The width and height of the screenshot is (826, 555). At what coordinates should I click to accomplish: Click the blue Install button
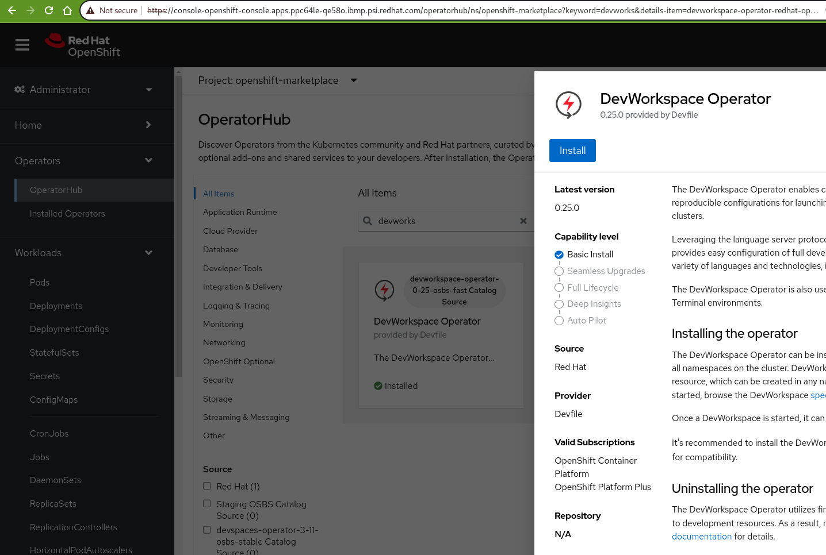(x=572, y=151)
